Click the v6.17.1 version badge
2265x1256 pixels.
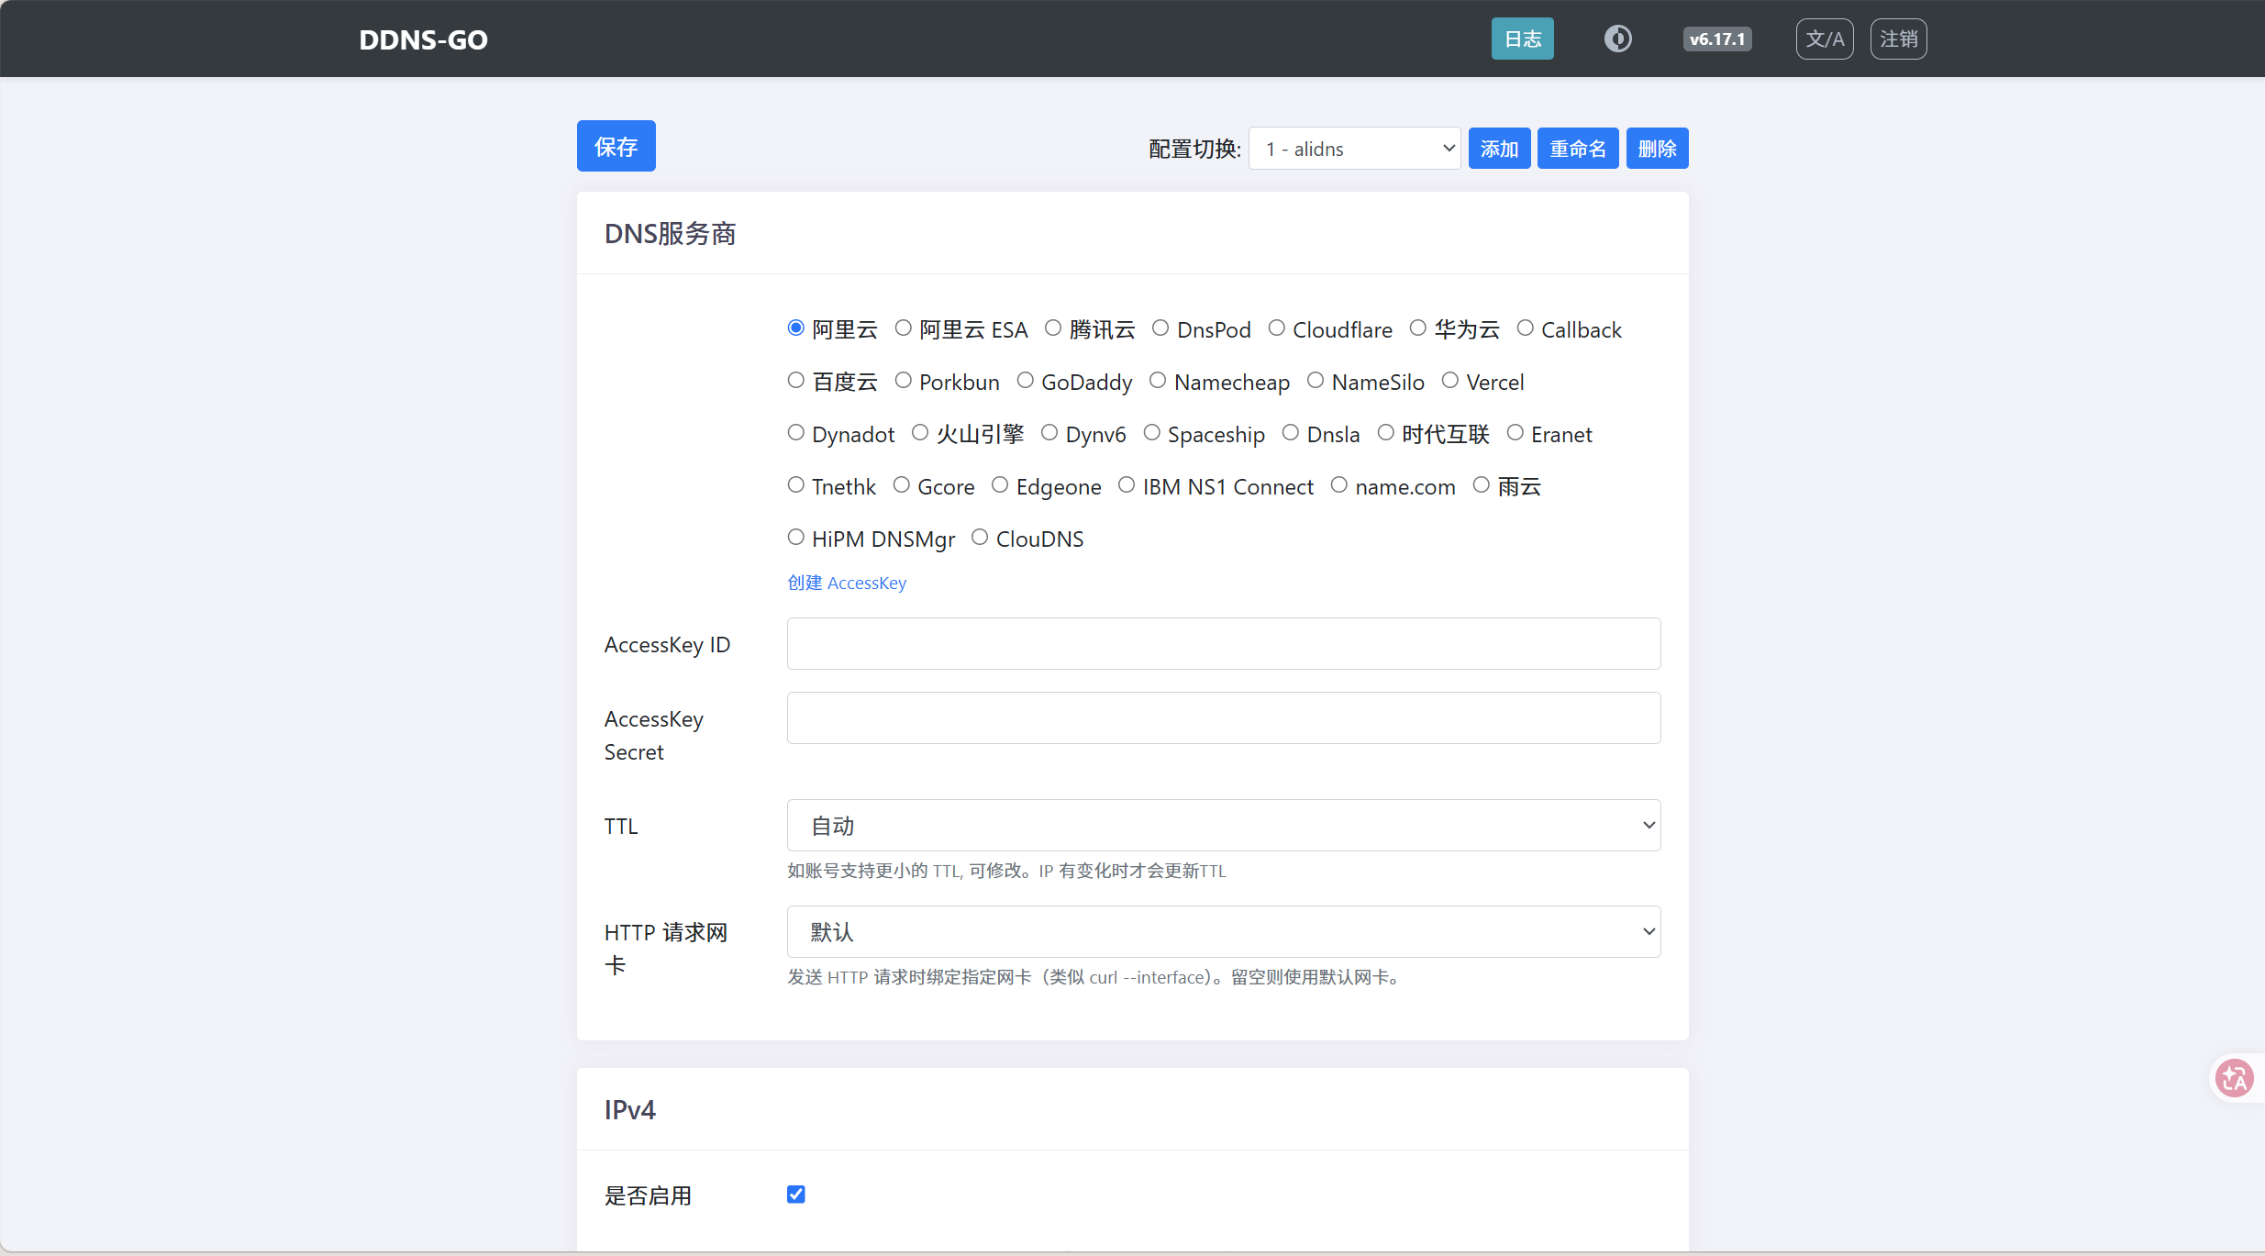point(1717,39)
